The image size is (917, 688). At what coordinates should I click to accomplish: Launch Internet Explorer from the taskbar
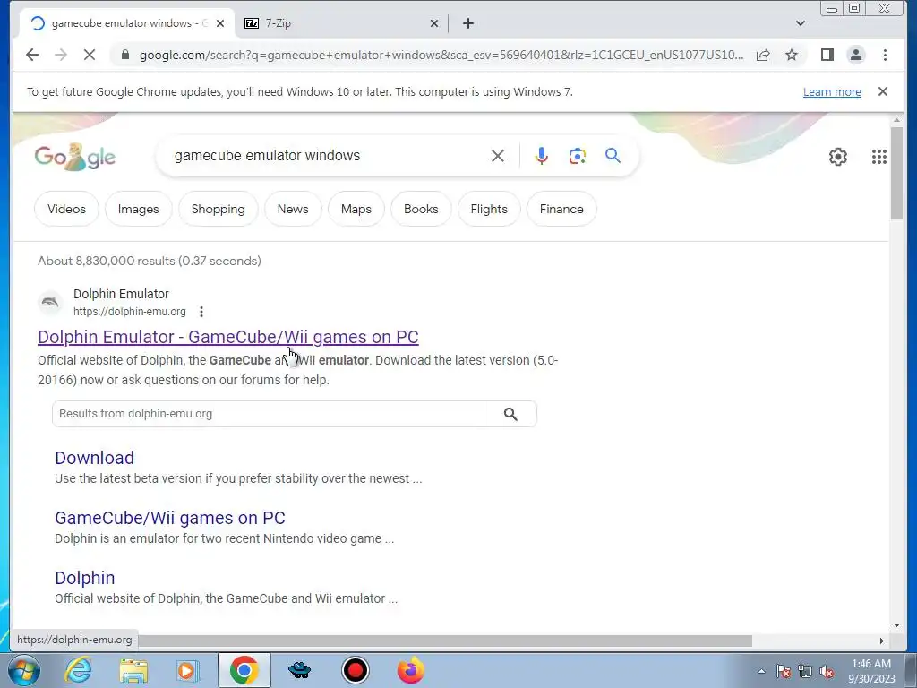coord(78,670)
